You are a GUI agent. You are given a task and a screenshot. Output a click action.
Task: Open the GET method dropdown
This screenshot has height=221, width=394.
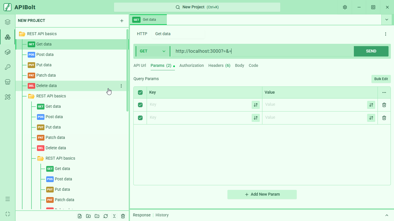tap(153, 51)
